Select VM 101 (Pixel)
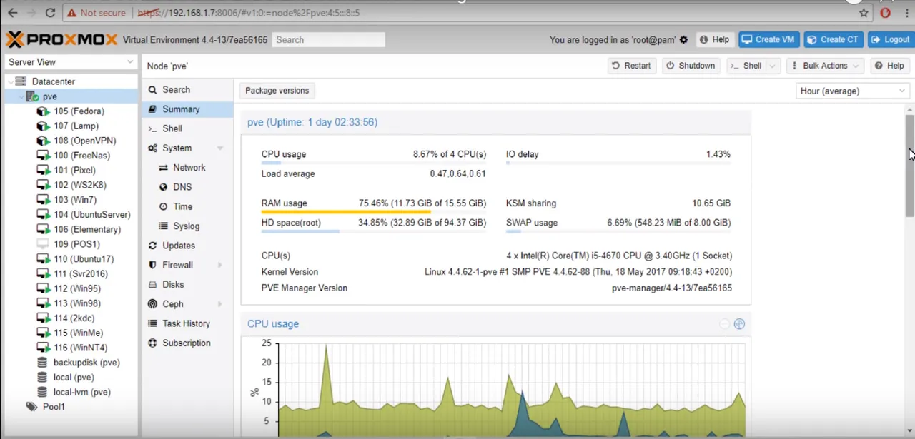This screenshot has width=915, height=439. pos(74,171)
